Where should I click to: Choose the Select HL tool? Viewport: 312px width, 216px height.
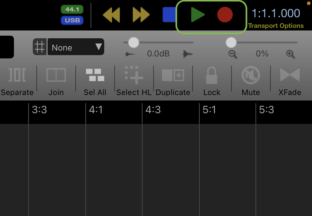click(134, 81)
